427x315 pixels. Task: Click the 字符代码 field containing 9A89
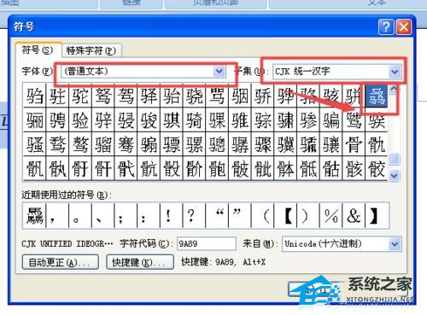click(207, 244)
